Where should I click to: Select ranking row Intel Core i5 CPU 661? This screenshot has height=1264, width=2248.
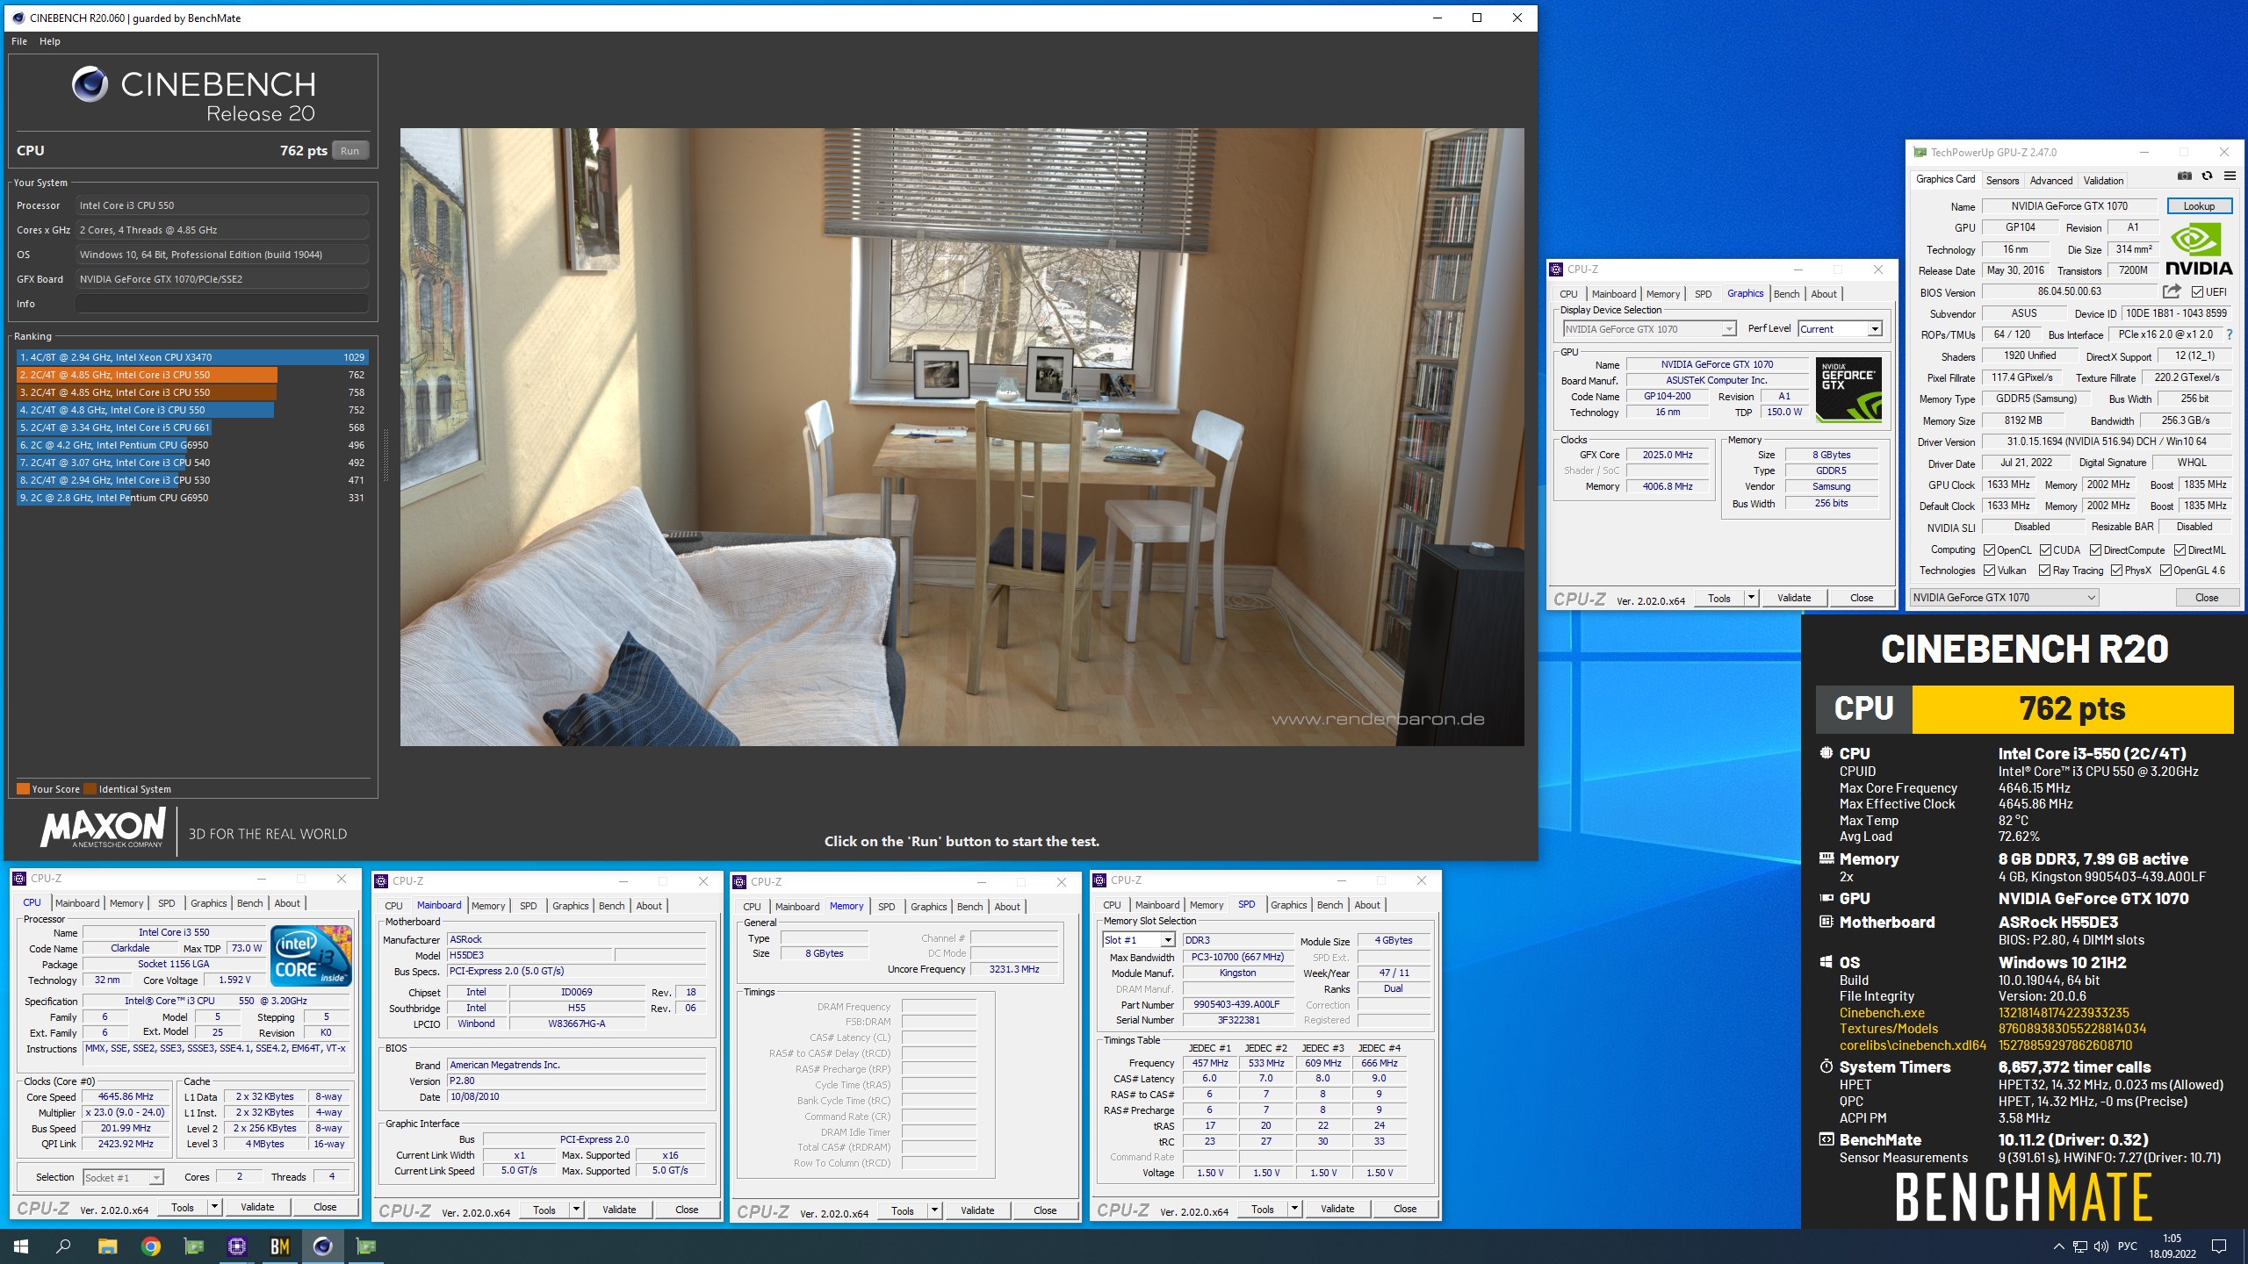(191, 427)
